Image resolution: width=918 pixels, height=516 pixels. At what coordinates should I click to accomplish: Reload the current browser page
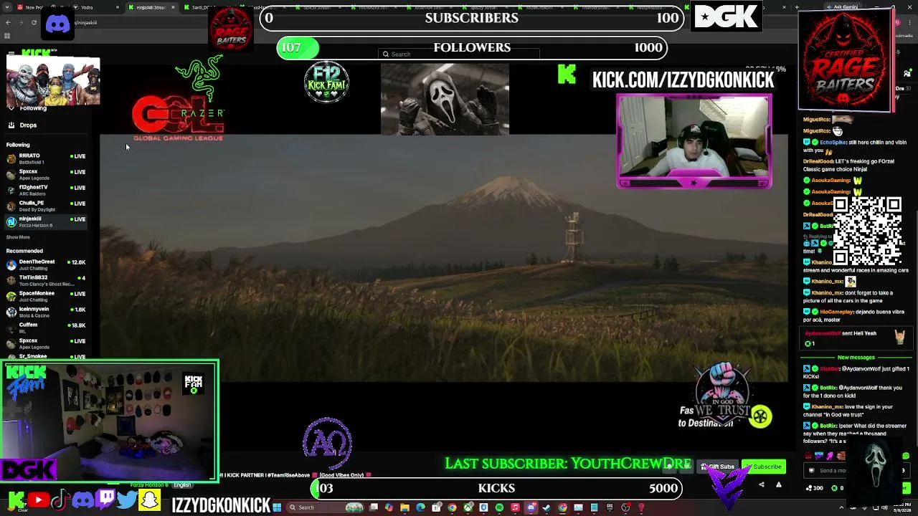[34, 22]
